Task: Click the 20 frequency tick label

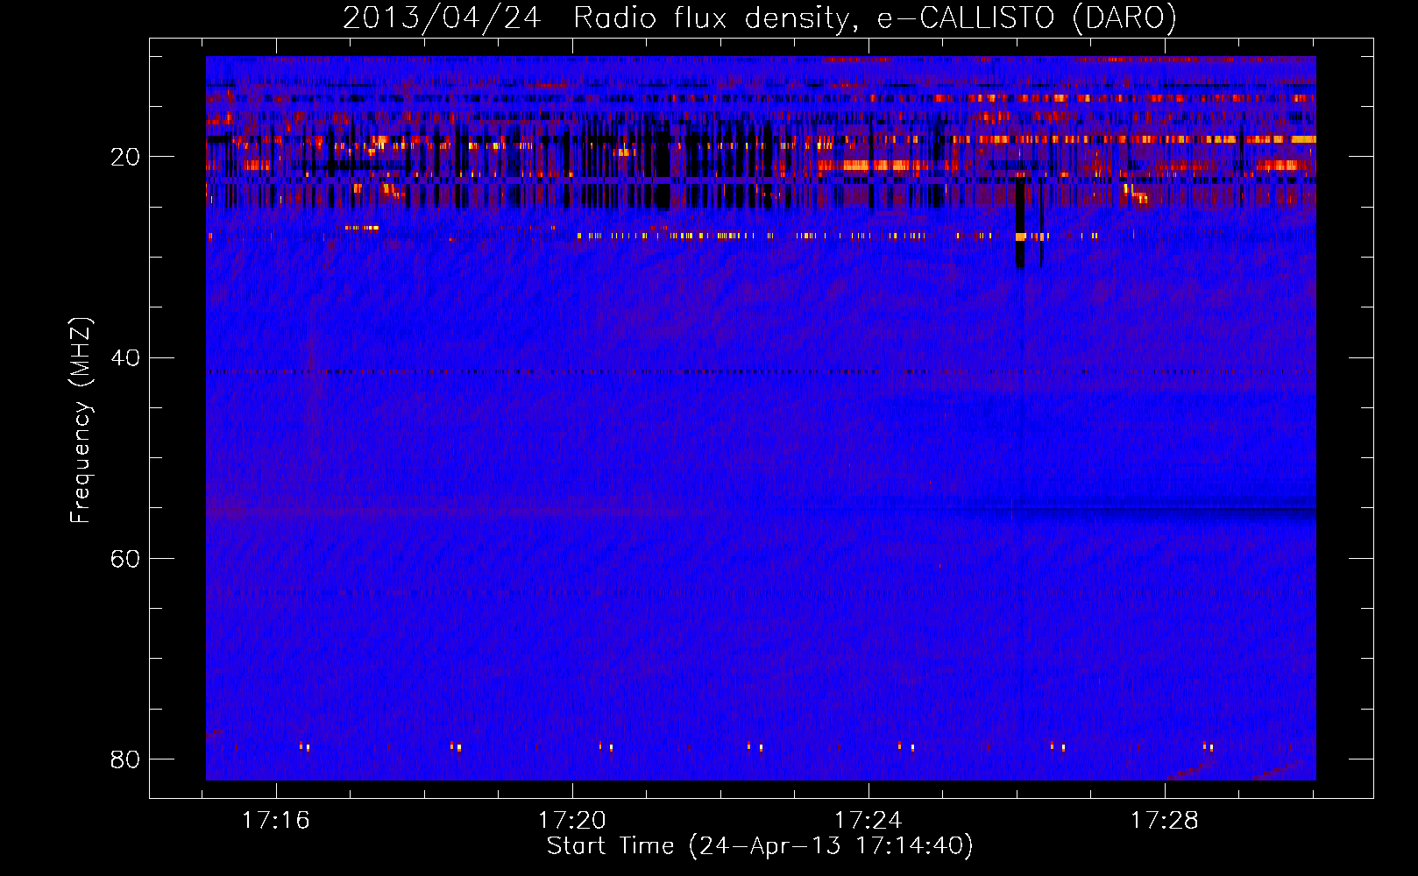Action: click(x=125, y=158)
